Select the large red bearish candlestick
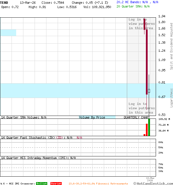Screen dimensions: 173x185 pyautogui.click(x=146, y=62)
